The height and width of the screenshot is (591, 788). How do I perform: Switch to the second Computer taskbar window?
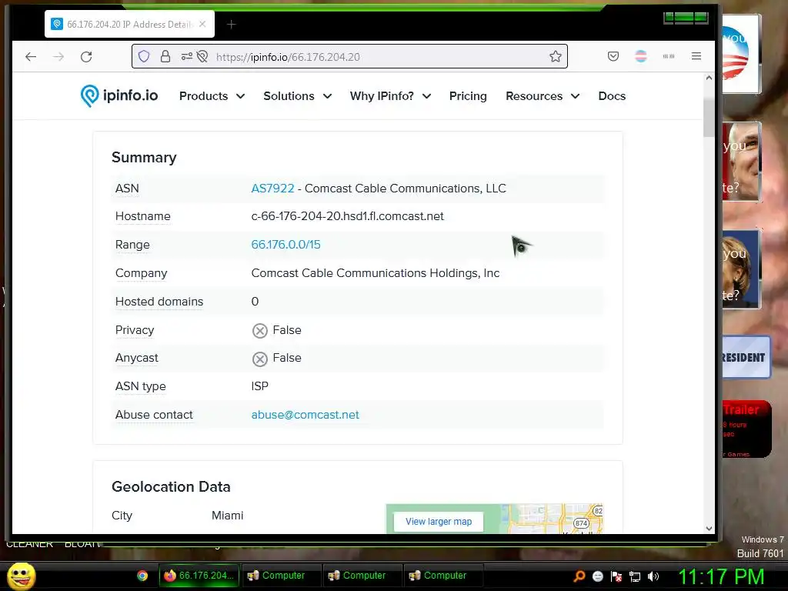(362, 576)
